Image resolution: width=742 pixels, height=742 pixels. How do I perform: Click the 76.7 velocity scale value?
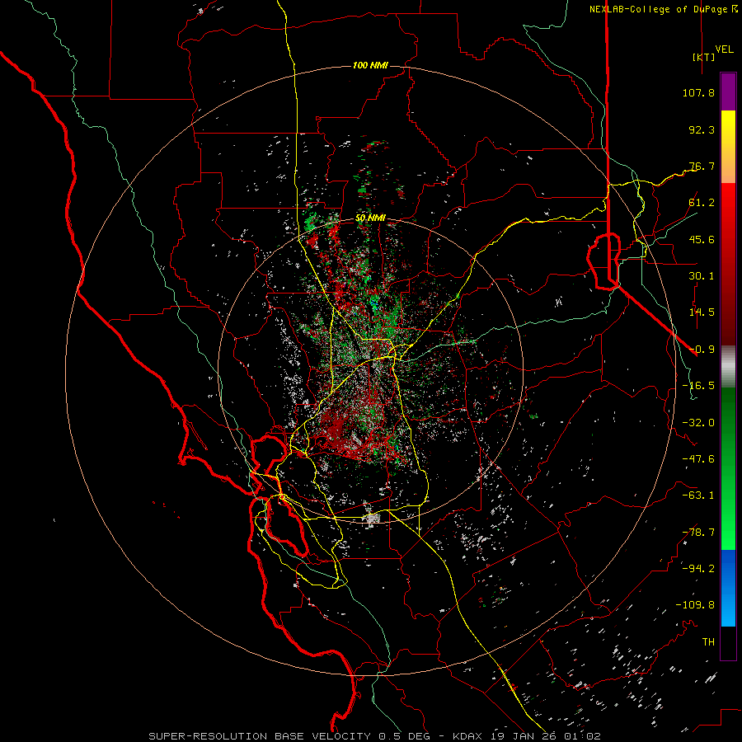[702, 166]
